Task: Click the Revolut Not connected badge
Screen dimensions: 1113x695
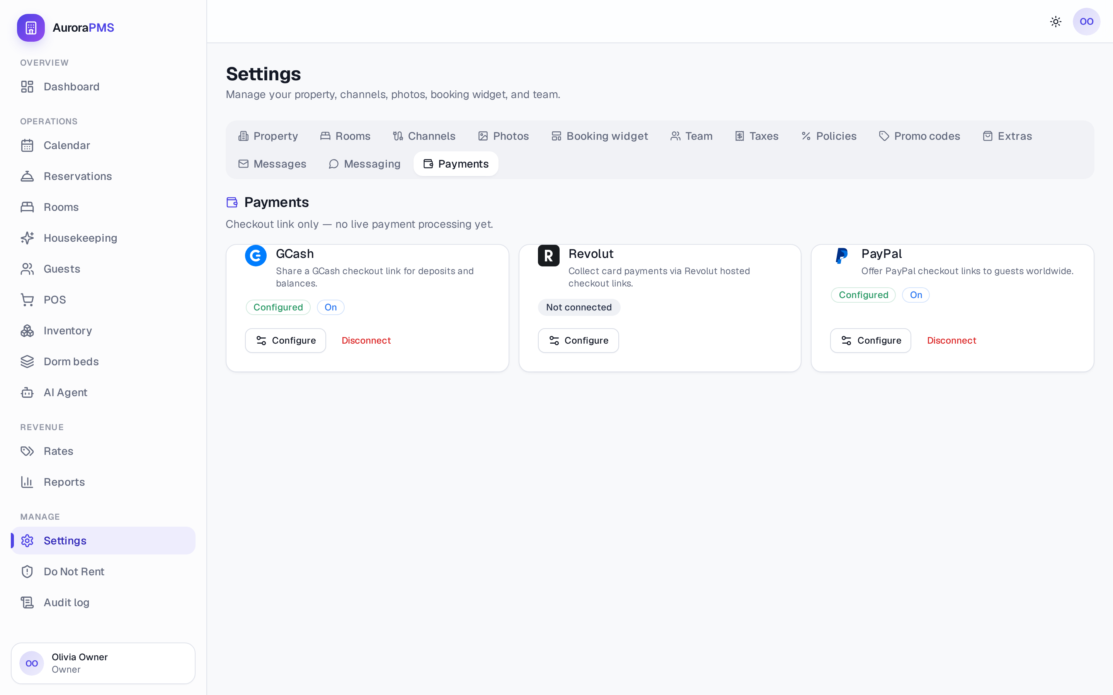Action: click(x=579, y=307)
